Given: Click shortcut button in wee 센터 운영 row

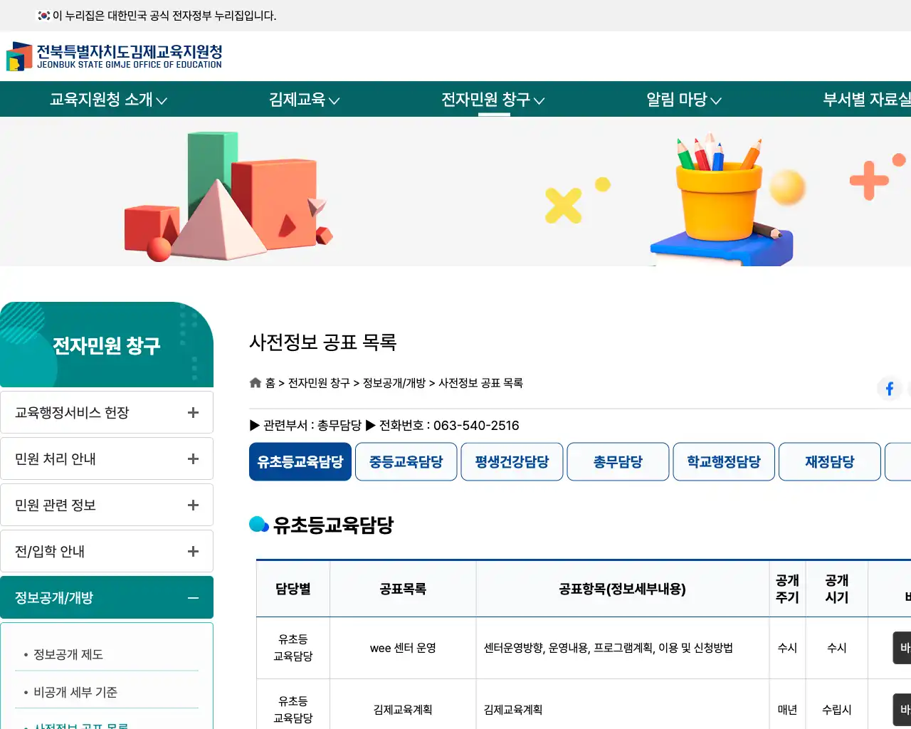Looking at the screenshot, I should 902,648.
